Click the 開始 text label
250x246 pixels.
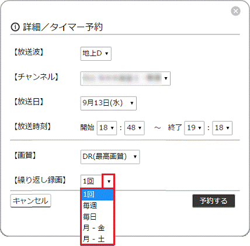click(x=87, y=127)
